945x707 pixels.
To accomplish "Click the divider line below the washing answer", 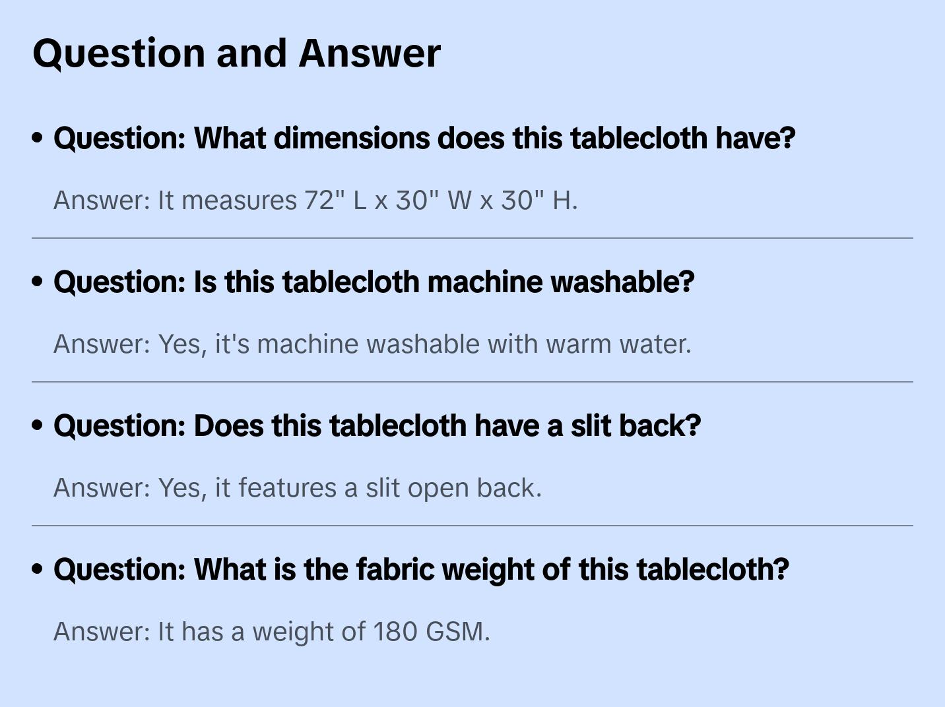I will tap(472, 382).
